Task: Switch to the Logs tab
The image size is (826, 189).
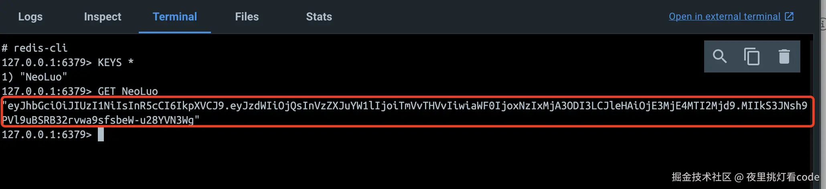Action: [30, 17]
